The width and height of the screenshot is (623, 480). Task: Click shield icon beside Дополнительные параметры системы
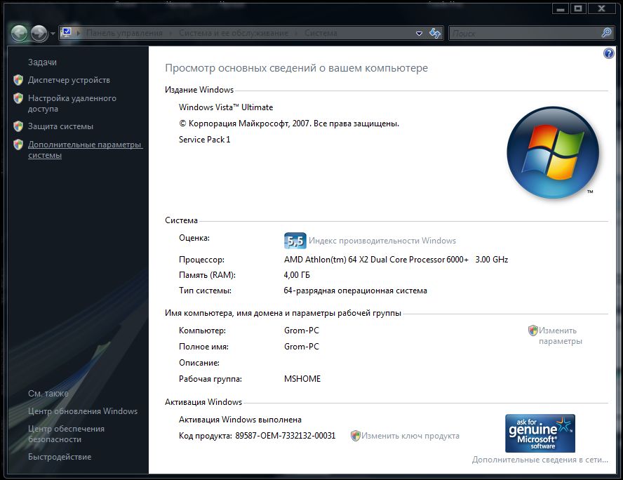tap(18, 145)
